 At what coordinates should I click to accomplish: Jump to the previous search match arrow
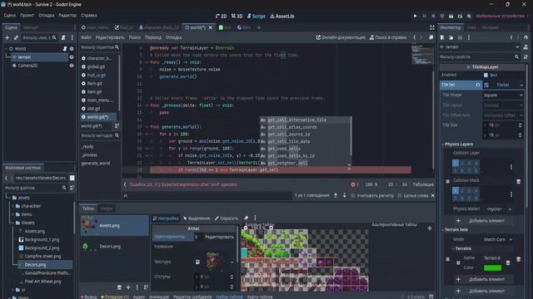coord(336,195)
